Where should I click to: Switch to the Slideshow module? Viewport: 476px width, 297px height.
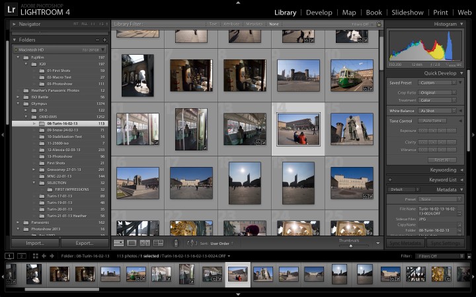pos(407,13)
